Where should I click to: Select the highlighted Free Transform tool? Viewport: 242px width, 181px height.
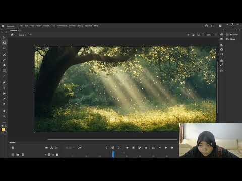(4, 43)
